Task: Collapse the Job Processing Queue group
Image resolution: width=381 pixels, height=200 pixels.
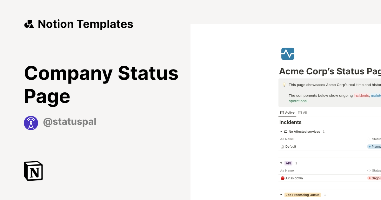Action: 281,195
